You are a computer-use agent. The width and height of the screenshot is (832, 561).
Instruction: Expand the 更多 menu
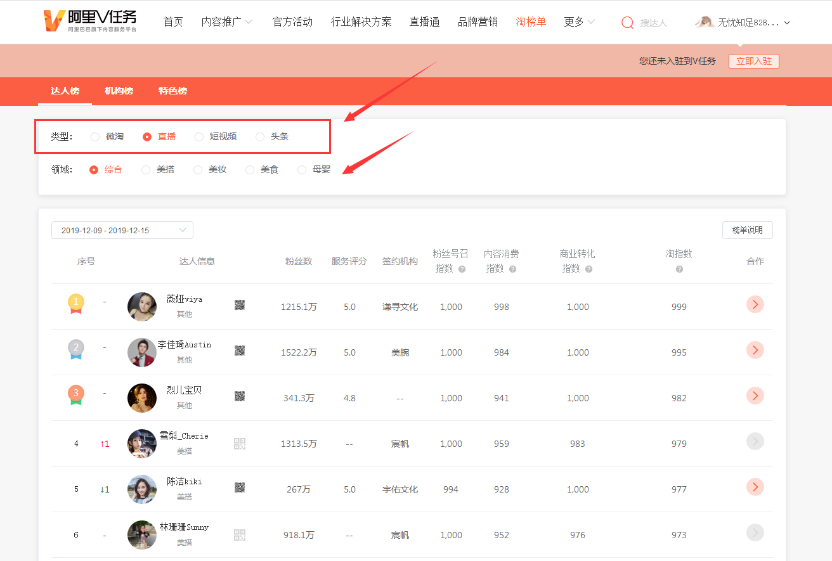580,22
